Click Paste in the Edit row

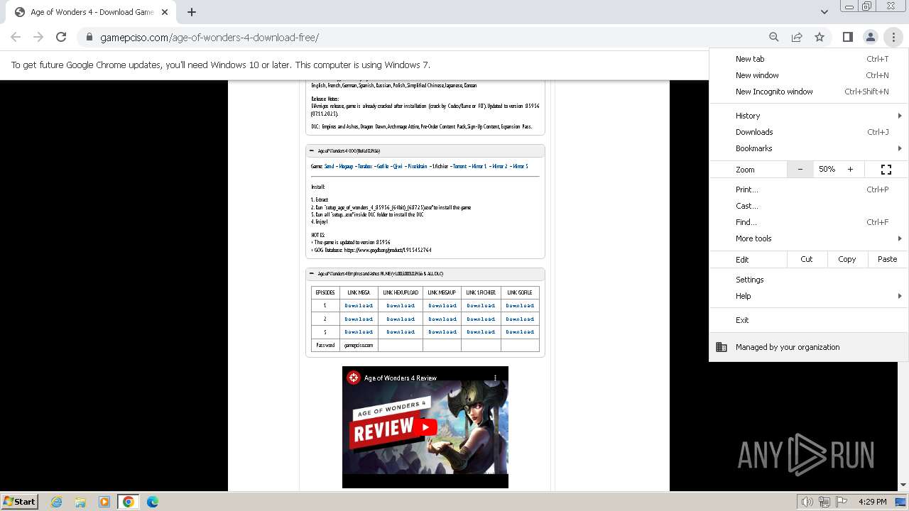coord(887,259)
